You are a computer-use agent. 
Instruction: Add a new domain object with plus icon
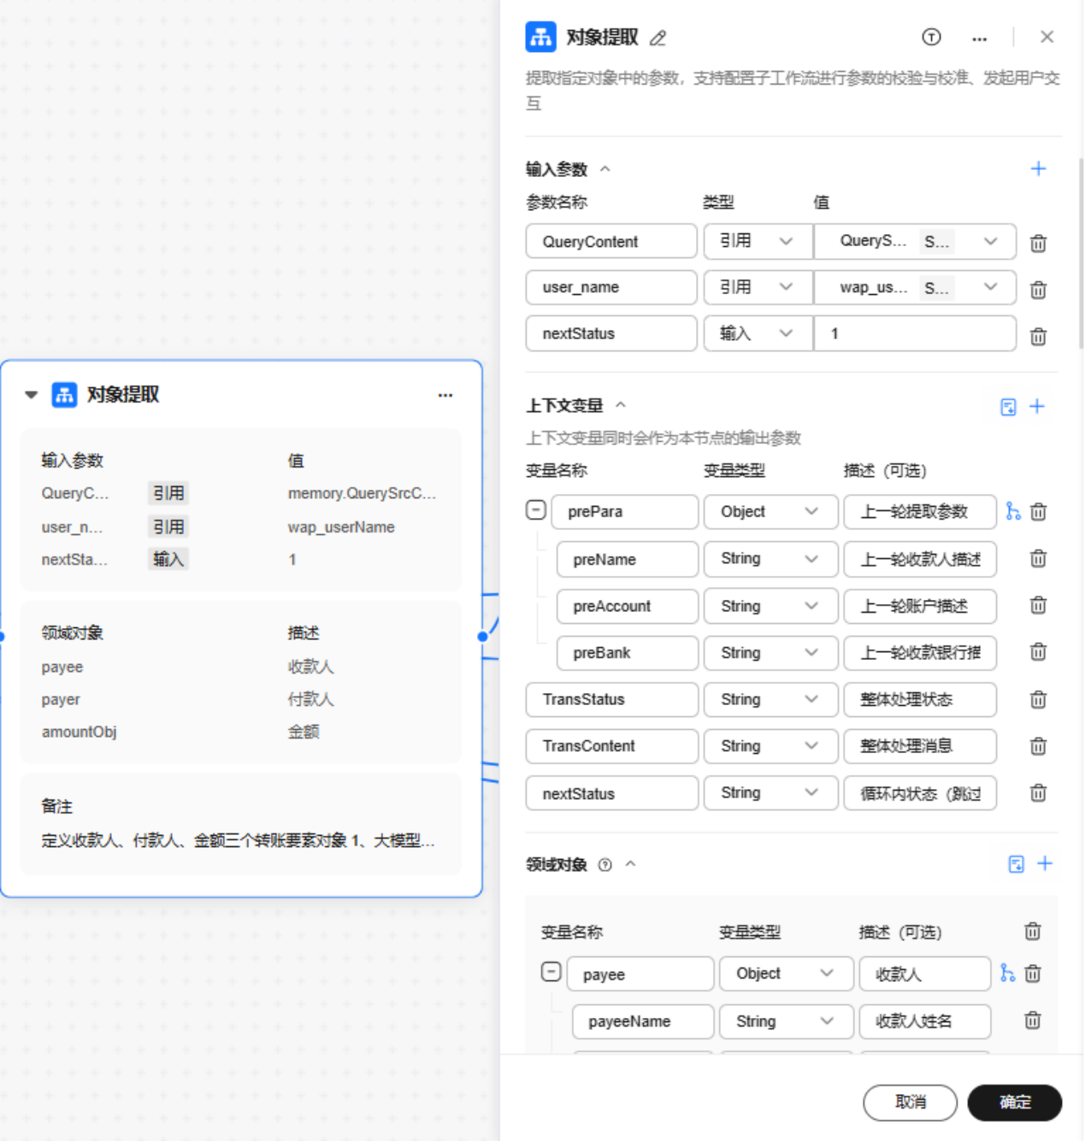pos(1045,863)
